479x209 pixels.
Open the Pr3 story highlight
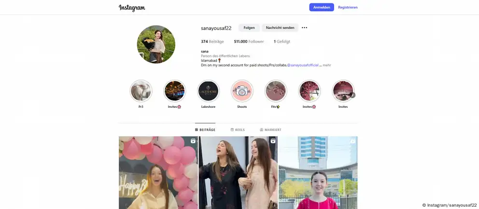[x=141, y=91]
